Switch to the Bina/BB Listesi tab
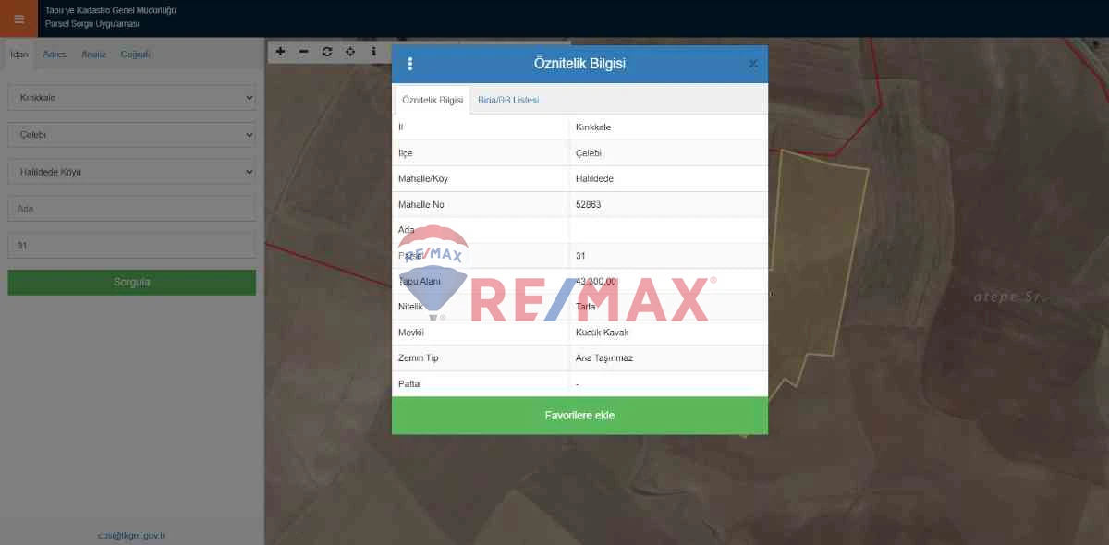This screenshot has width=1109, height=545. click(508, 100)
